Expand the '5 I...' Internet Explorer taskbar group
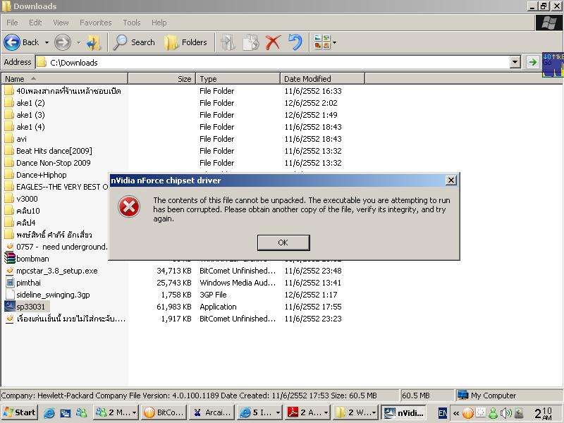The image size is (564, 423). [278, 412]
